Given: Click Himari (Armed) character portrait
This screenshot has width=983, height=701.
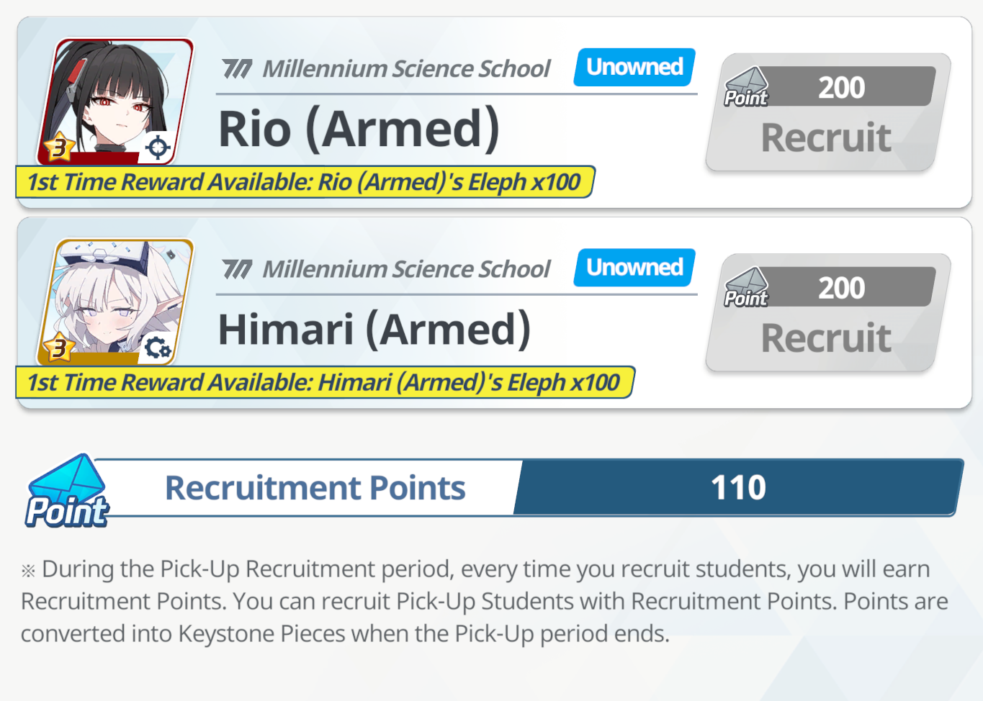Looking at the screenshot, I should 115,302.
